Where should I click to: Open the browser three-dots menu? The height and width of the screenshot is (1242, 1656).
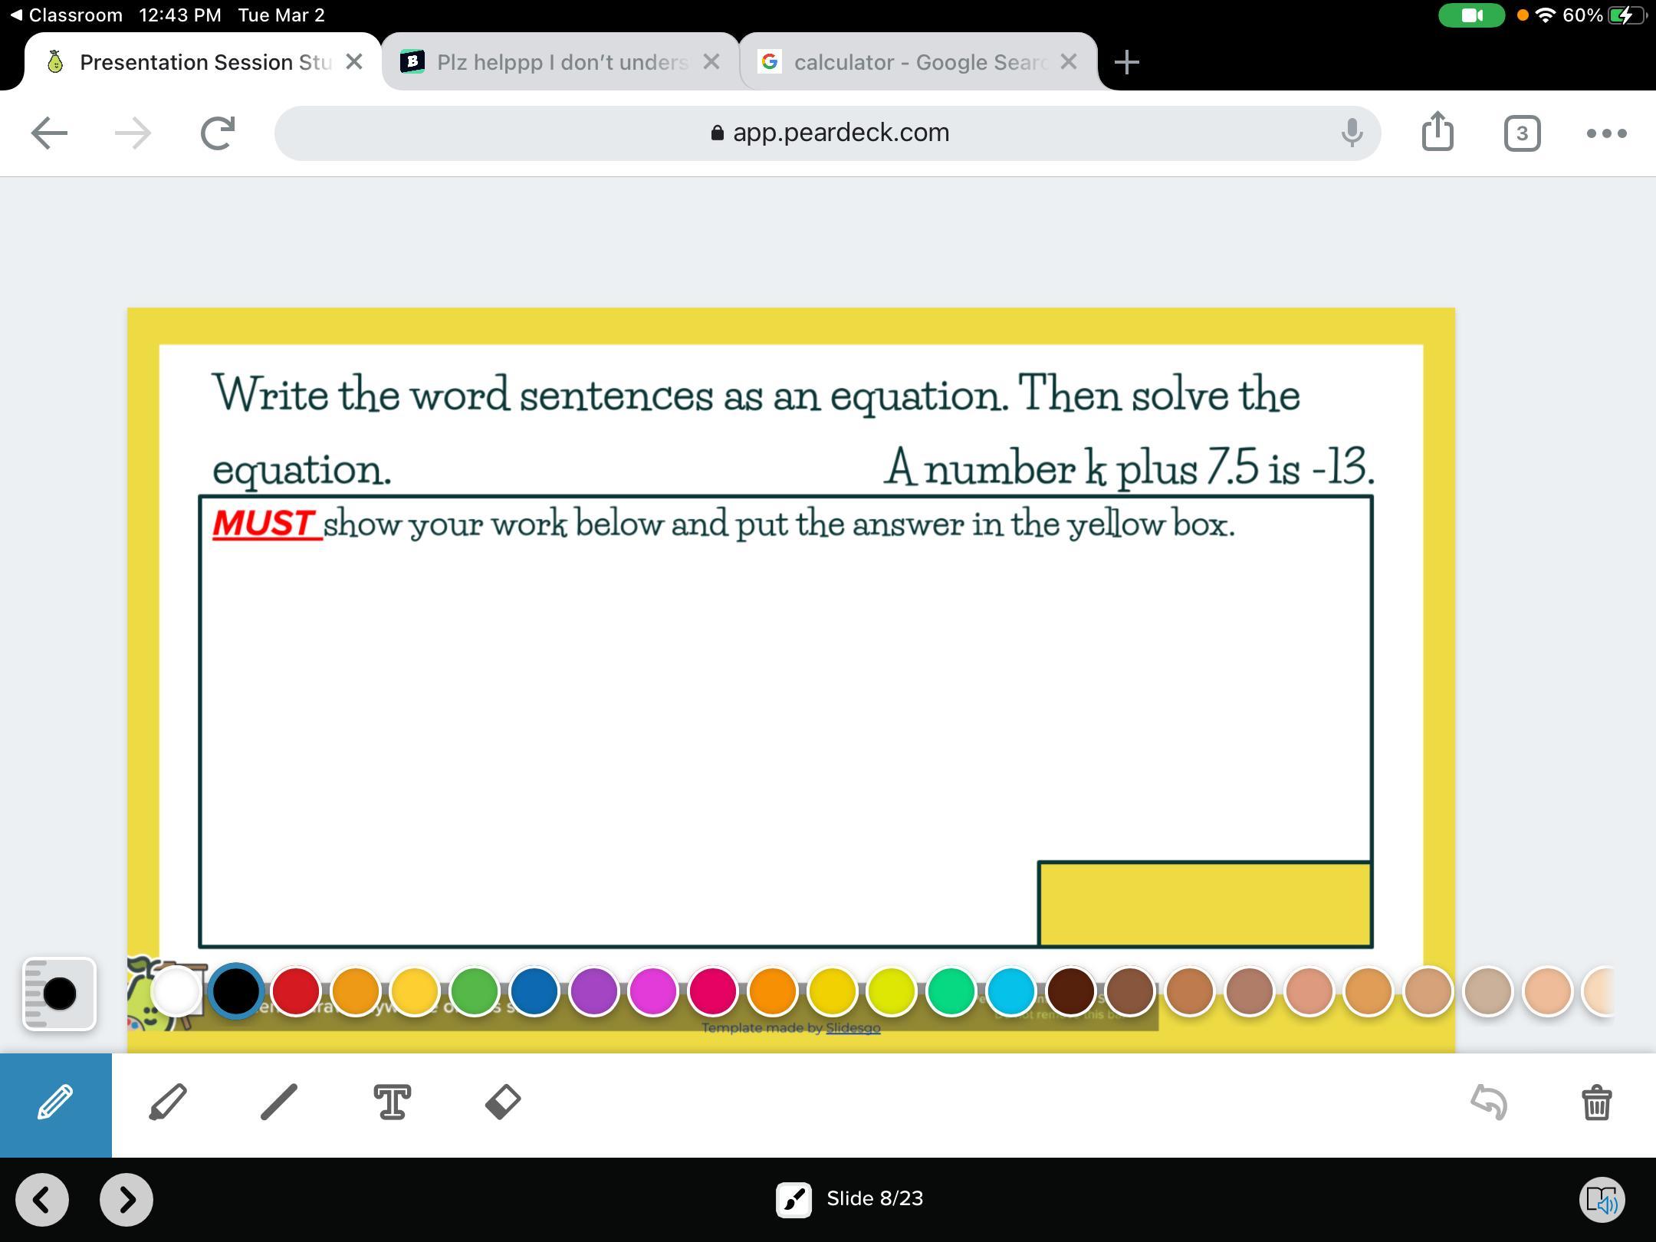click(x=1606, y=133)
